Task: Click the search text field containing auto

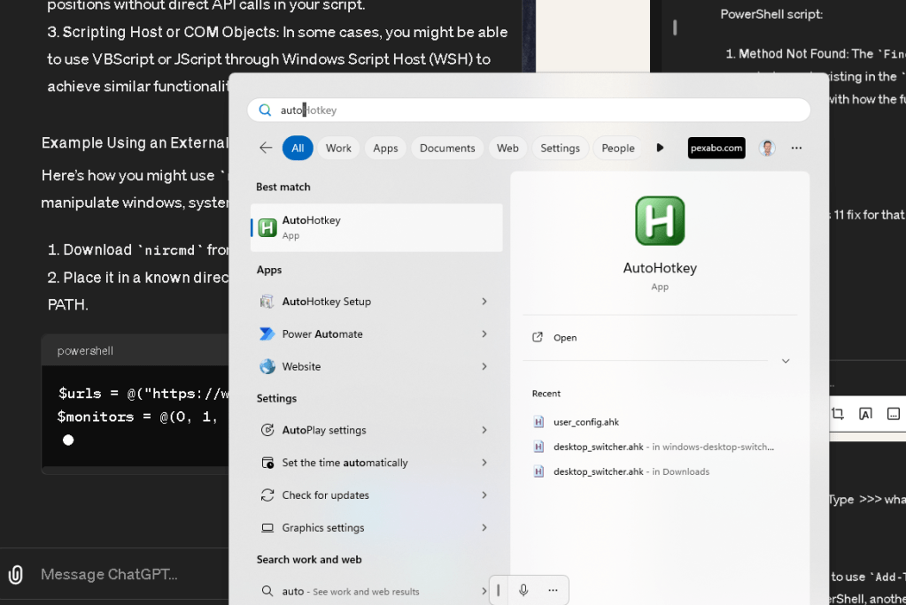Action: pos(529,111)
